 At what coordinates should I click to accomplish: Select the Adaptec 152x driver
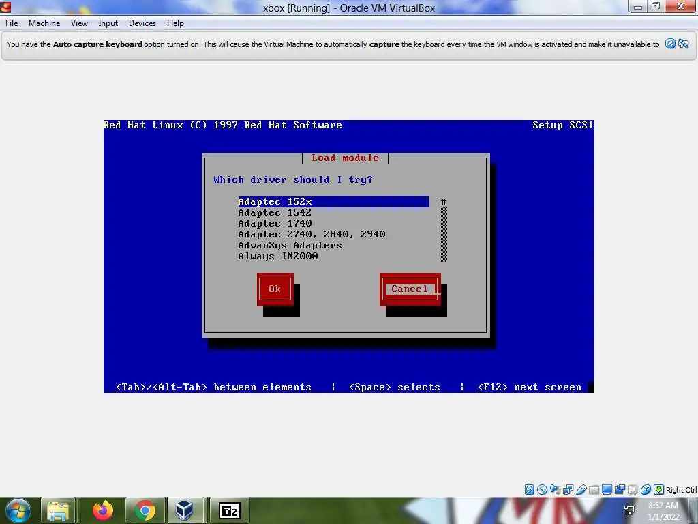[333, 202]
